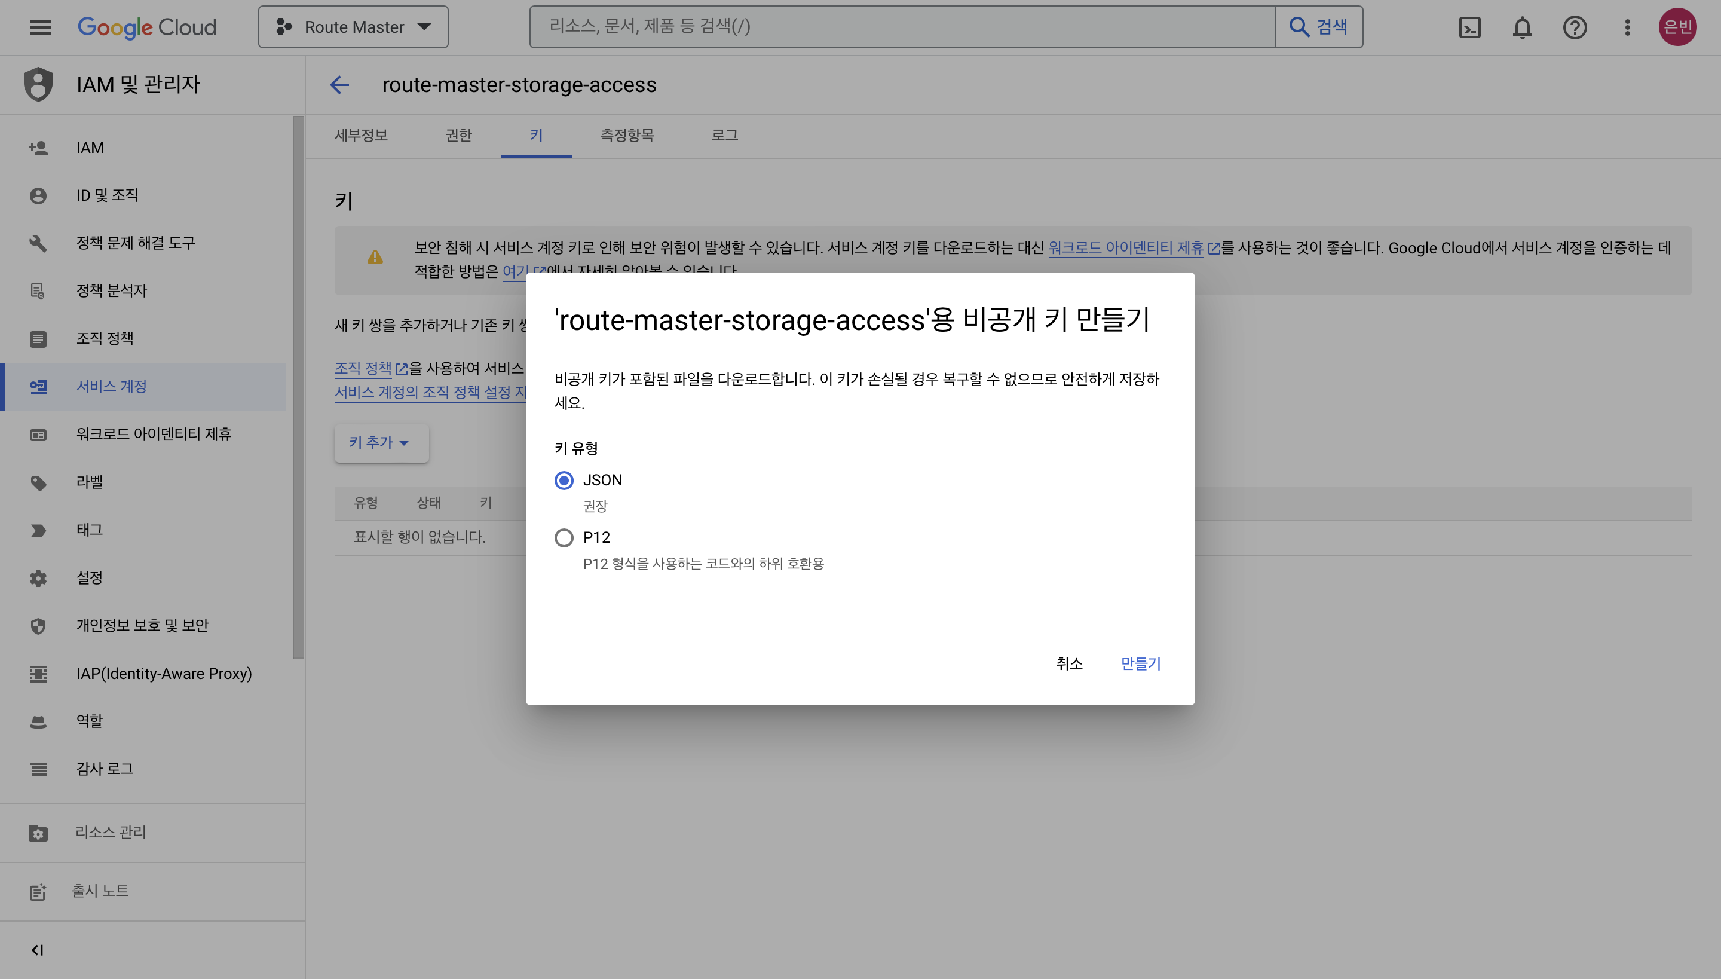Open the hamburger navigation menu
This screenshot has width=1721, height=979.
pos(41,27)
